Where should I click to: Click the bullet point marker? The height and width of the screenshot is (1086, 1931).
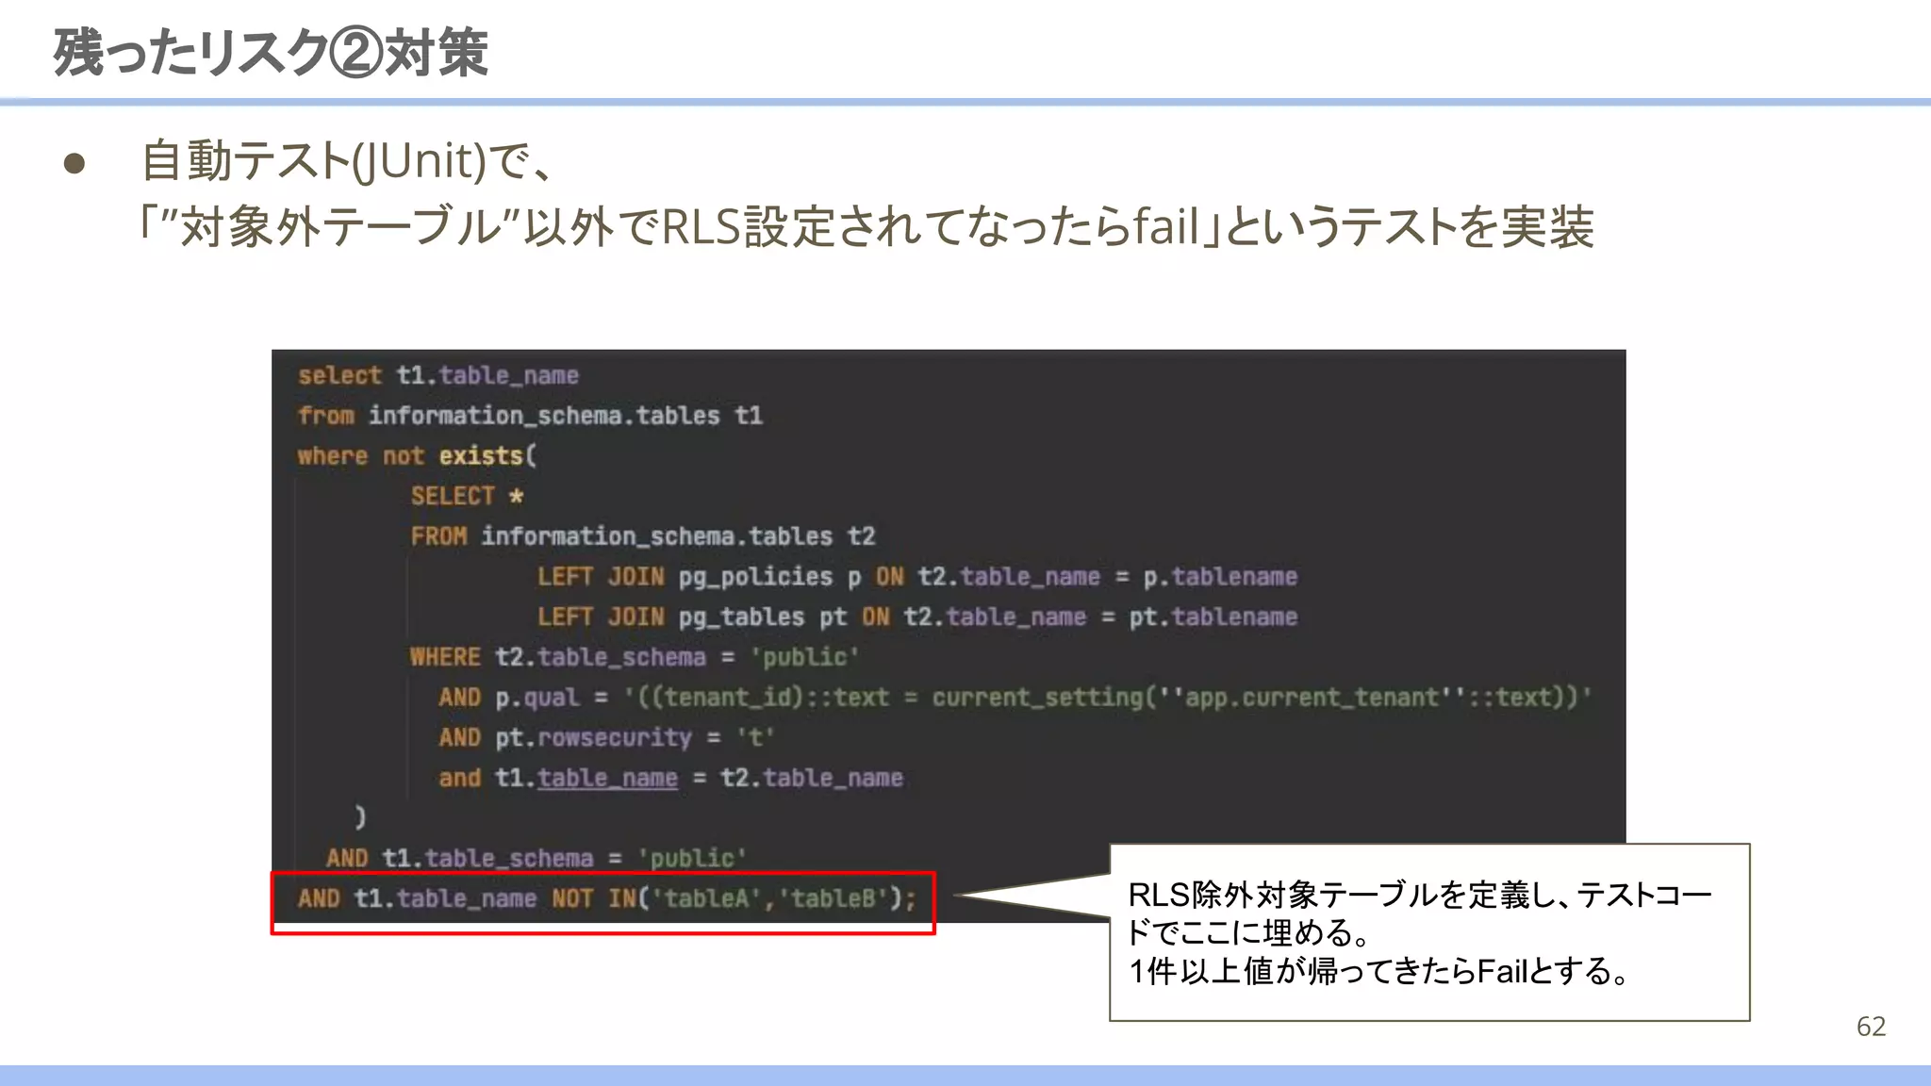pos(74,165)
